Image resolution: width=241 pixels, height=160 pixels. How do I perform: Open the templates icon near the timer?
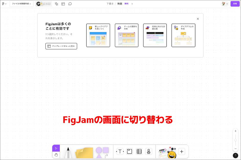tap(63, 4)
